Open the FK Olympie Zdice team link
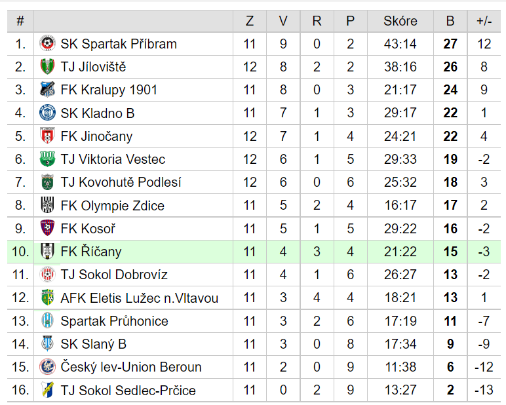Viewport: 506px width, 405px height. (x=113, y=206)
